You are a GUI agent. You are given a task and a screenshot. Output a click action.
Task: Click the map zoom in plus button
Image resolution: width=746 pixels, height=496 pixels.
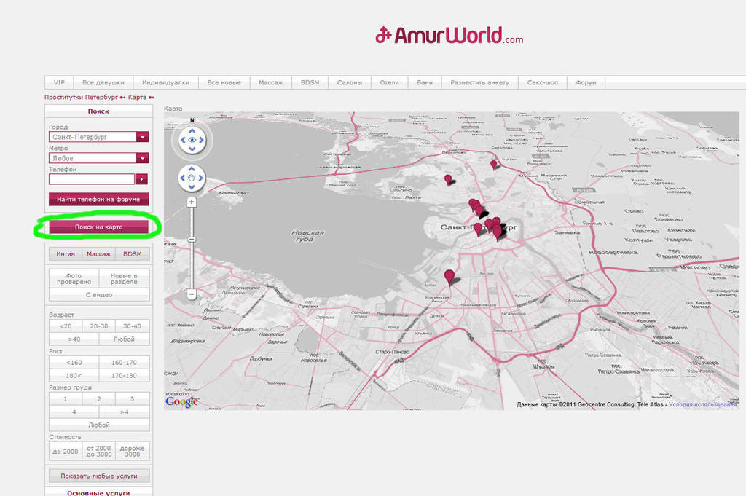[x=192, y=202]
